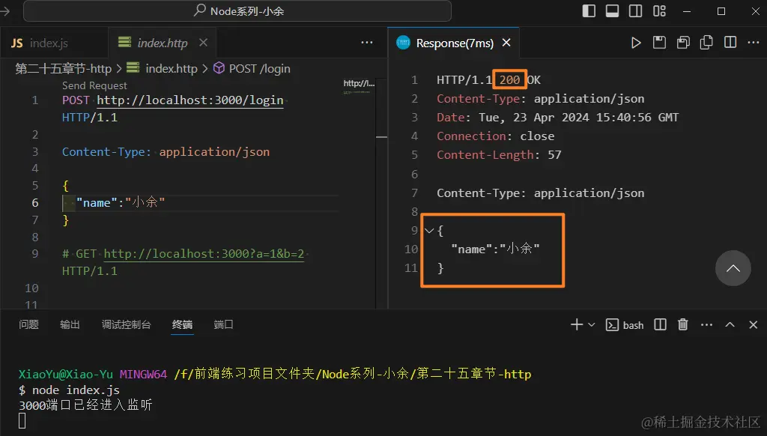Click the scroll-to-top round arrow button
767x436 pixels.
(733, 268)
